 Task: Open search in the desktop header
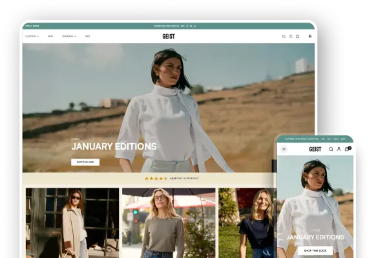point(284,36)
